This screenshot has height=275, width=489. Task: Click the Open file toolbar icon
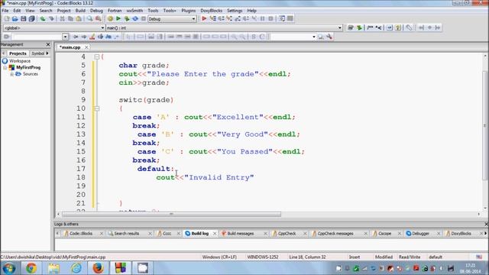coord(15,18)
